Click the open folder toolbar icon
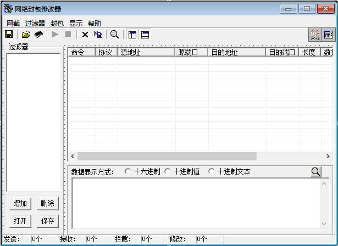 click(x=26, y=35)
